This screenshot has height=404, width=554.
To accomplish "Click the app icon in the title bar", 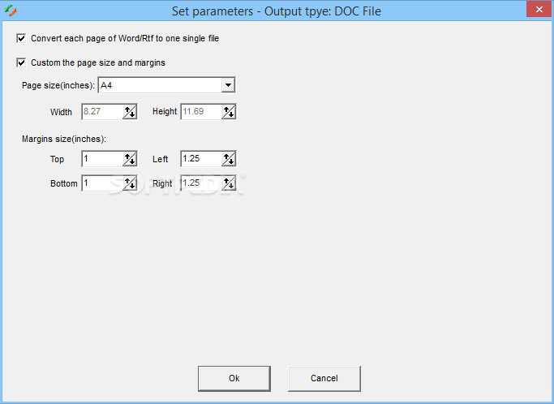I will (x=9, y=10).
